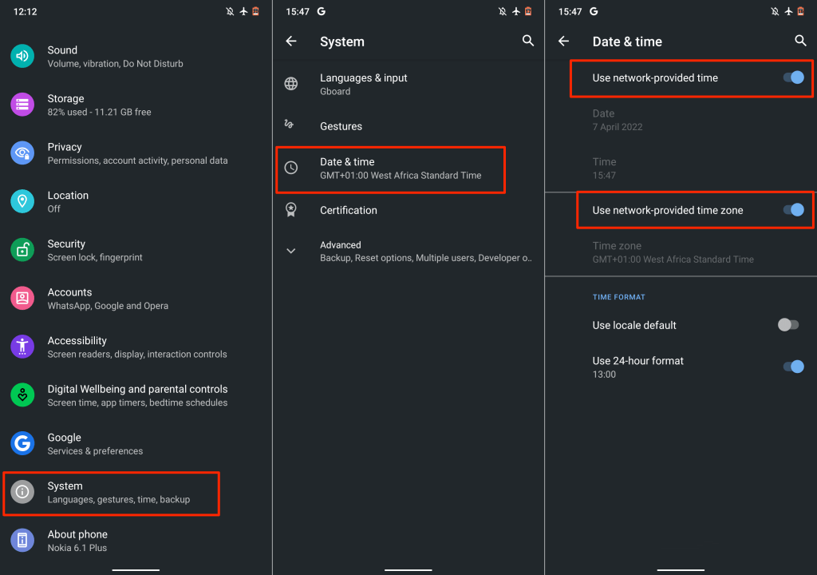Open Languages & input entry
Screen dimensions: 817x575
(408, 84)
